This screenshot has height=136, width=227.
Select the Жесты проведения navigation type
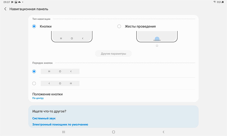[x=119, y=26]
